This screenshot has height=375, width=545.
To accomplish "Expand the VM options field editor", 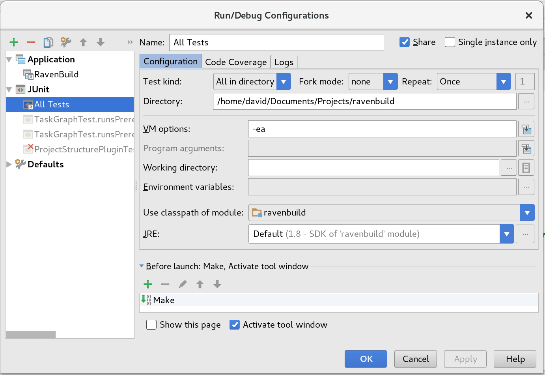I will point(526,129).
